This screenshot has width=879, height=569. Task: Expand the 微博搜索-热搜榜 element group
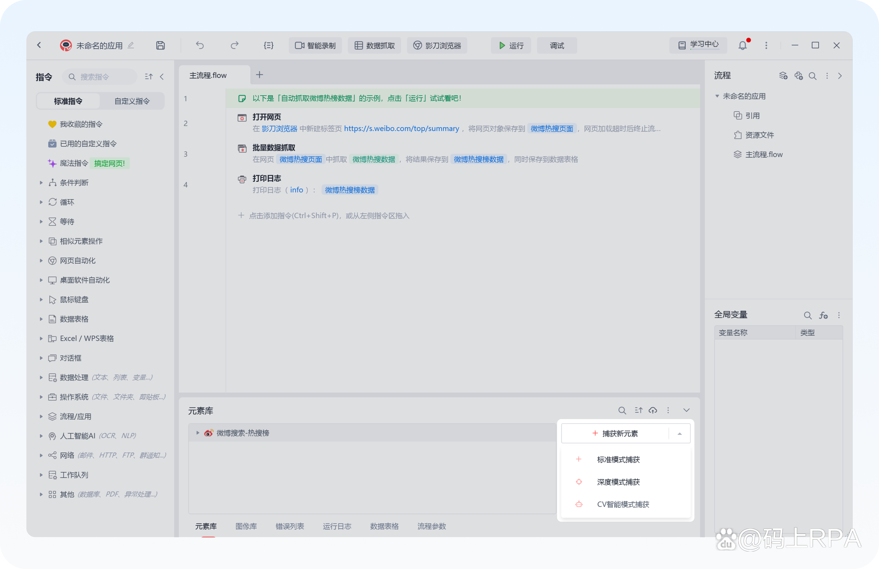198,433
